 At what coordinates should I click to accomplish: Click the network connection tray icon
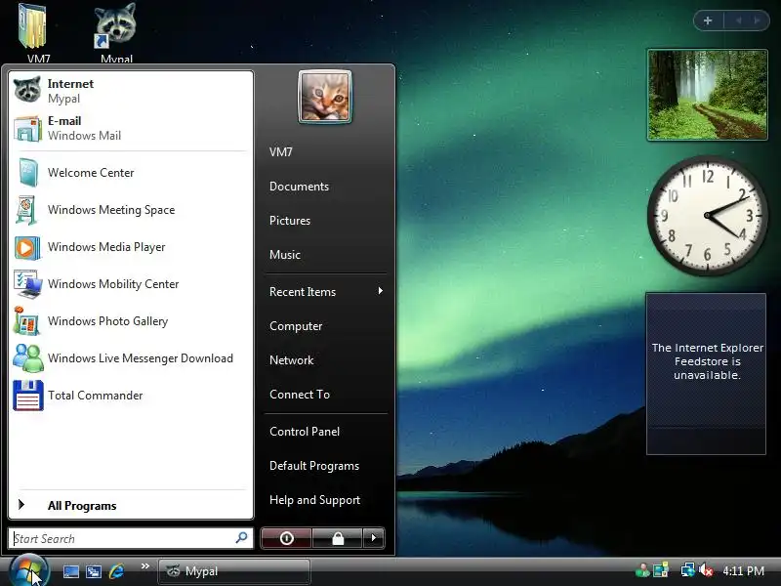687,570
